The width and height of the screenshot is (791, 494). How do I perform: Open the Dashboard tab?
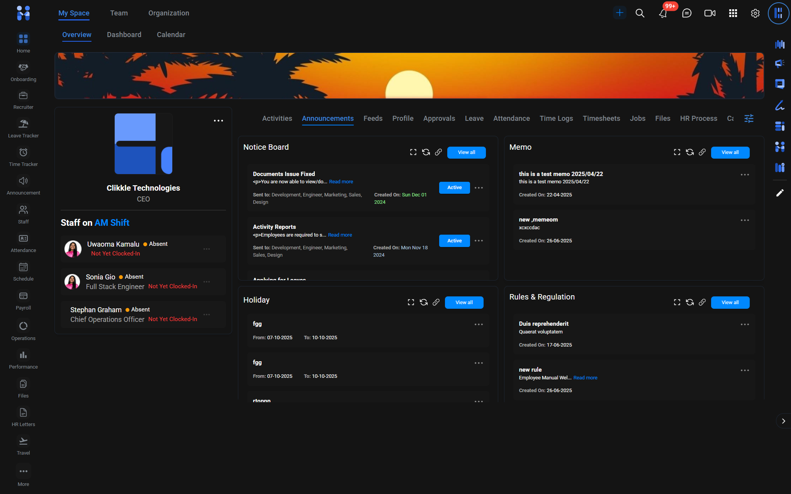click(124, 35)
